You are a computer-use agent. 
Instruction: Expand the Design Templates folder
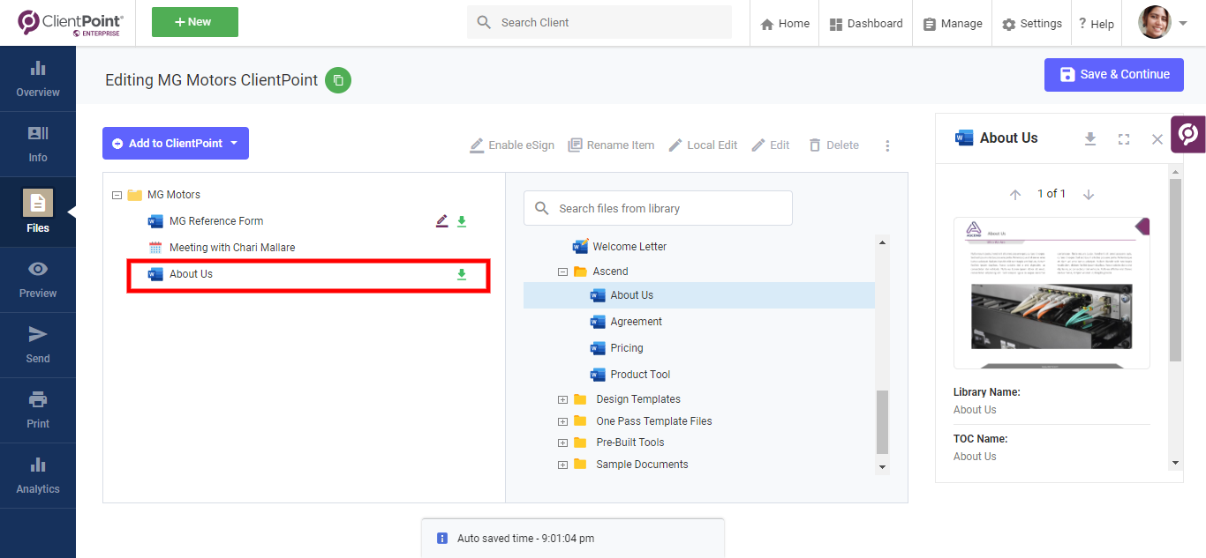coord(562,400)
